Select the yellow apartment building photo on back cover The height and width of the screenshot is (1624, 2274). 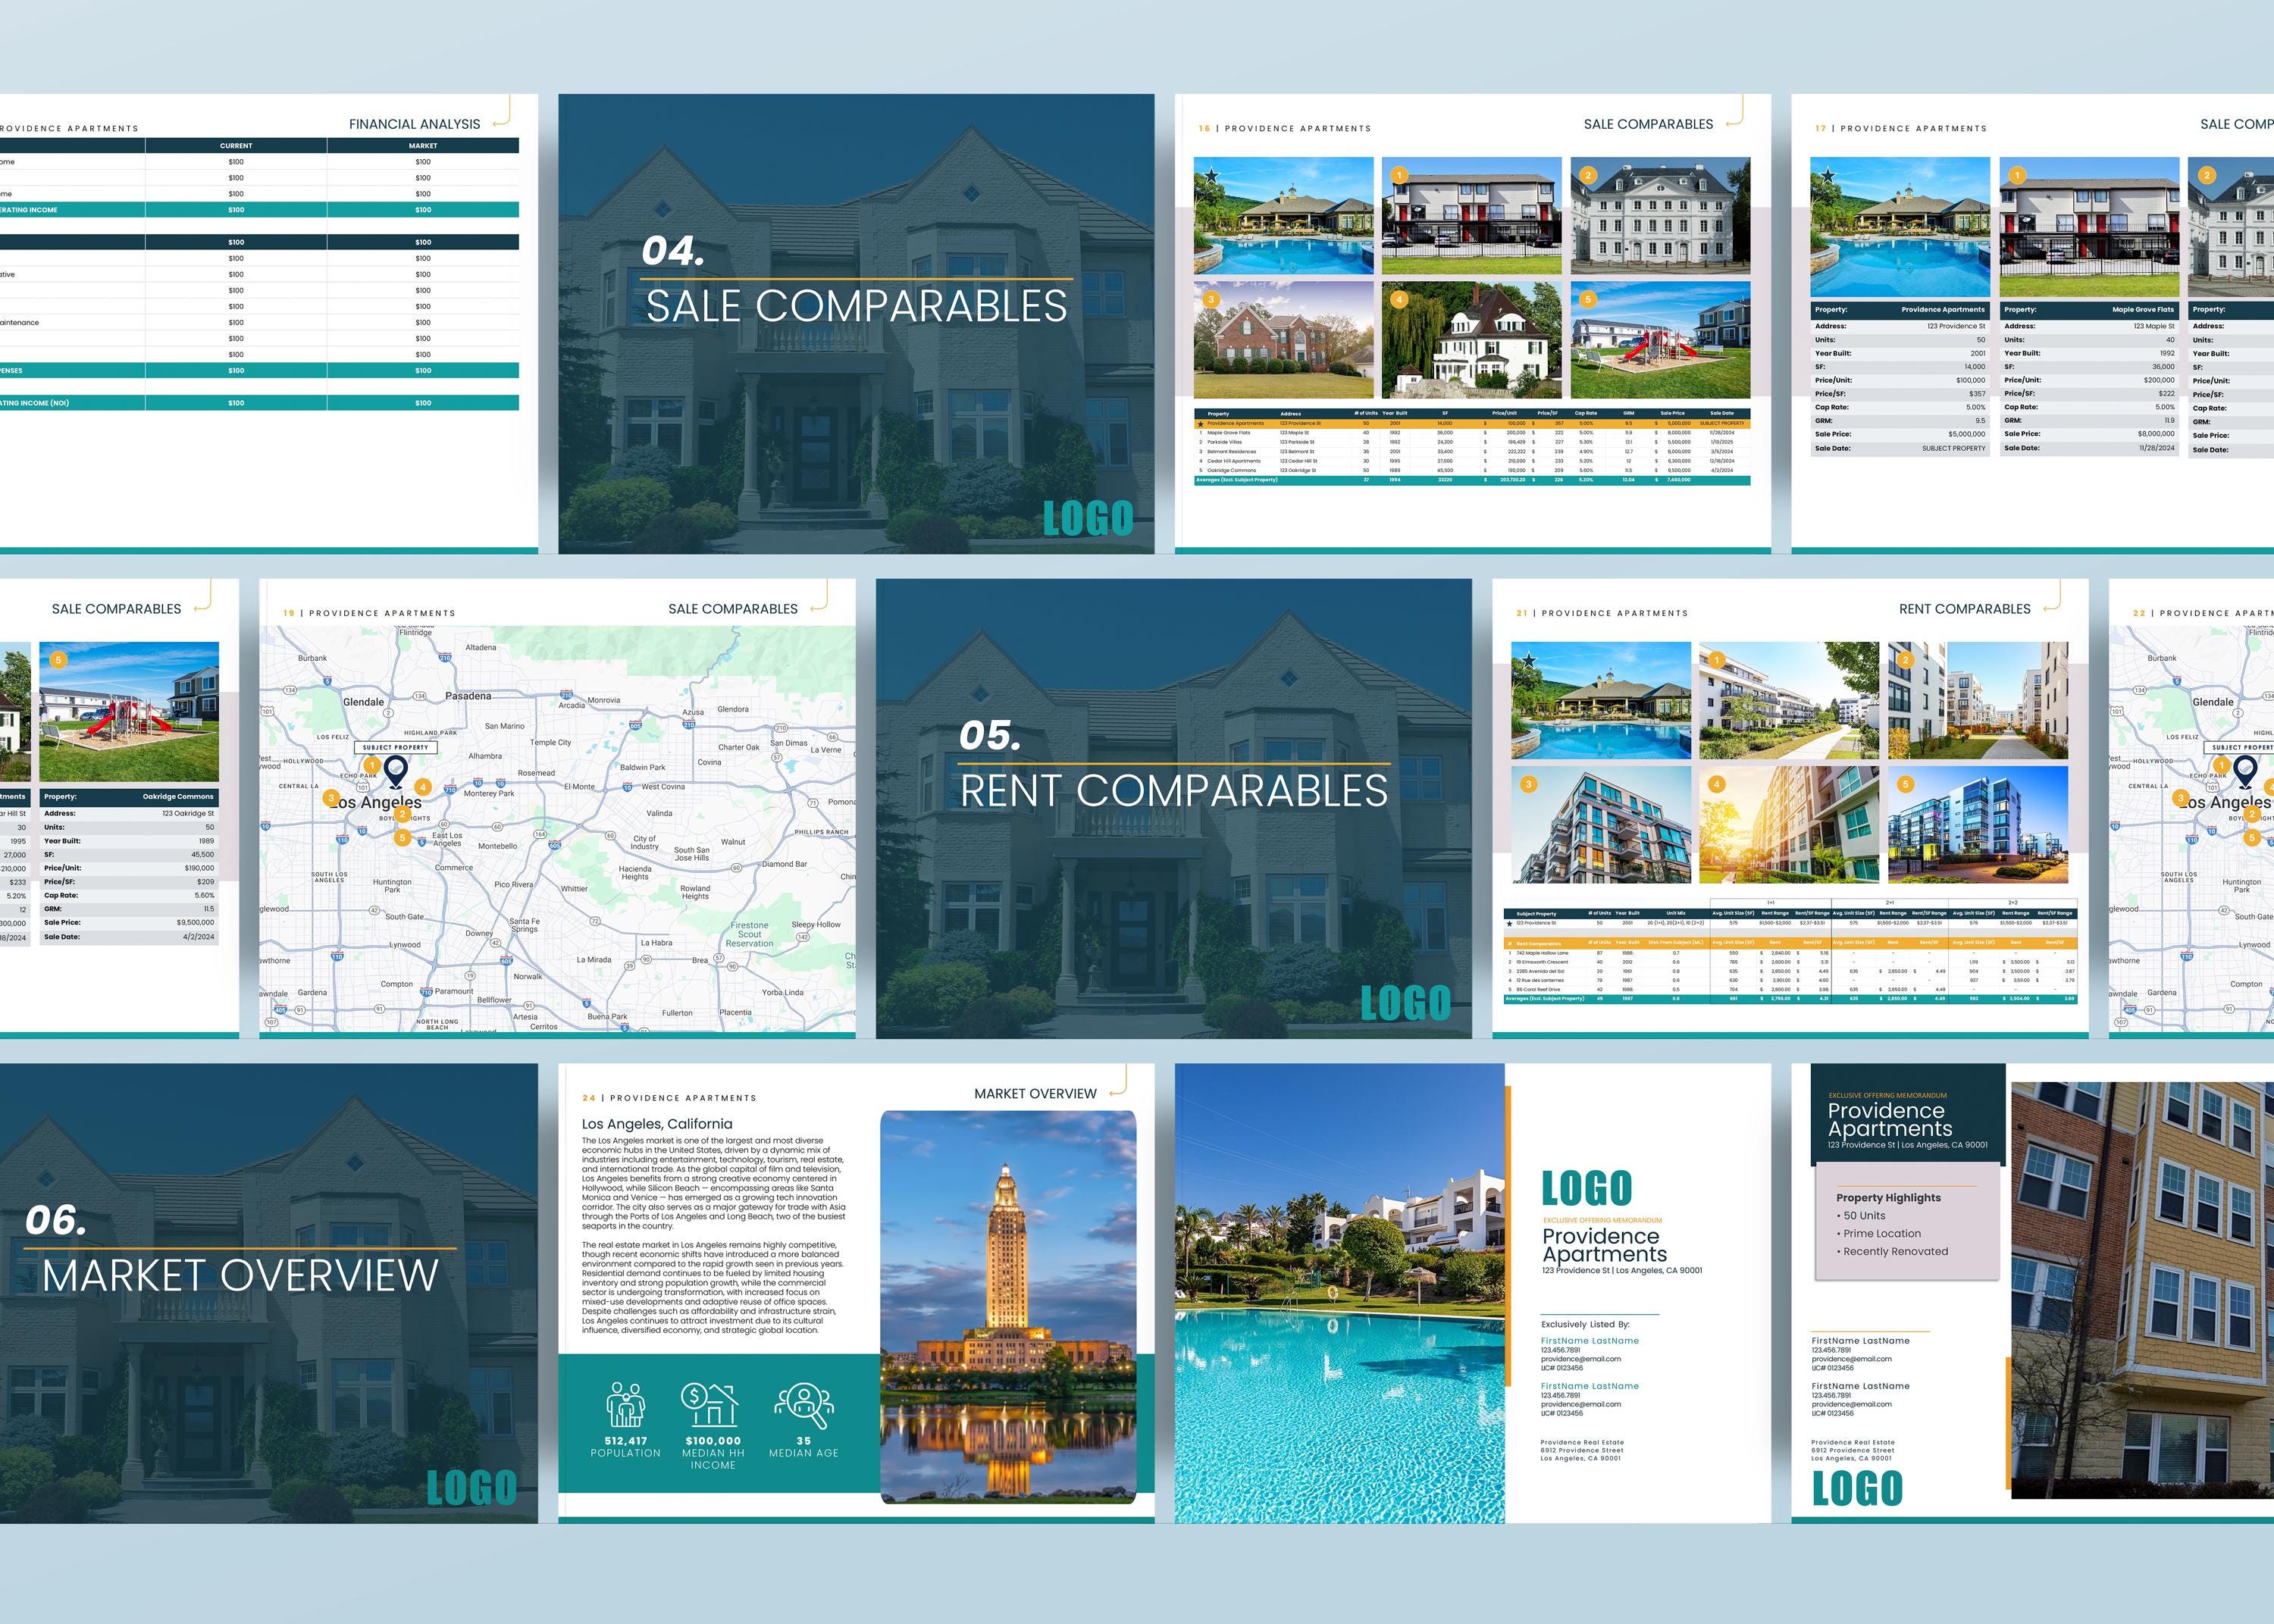pyautogui.click(x=2142, y=1290)
